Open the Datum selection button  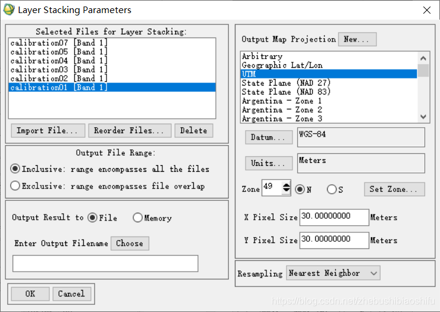(x=269, y=137)
